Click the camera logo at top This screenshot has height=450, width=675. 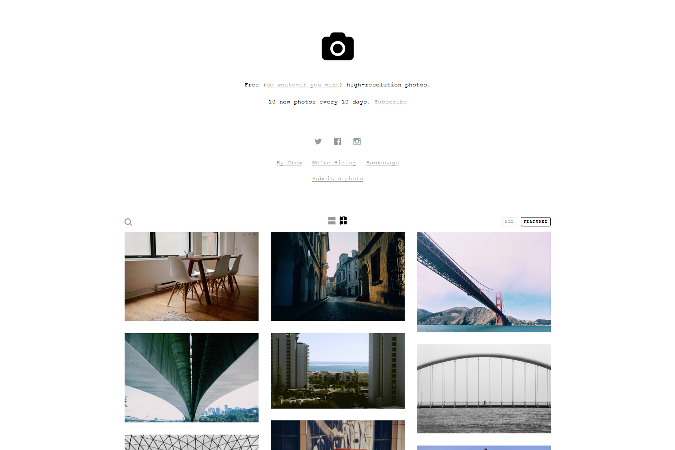coord(338,46)
